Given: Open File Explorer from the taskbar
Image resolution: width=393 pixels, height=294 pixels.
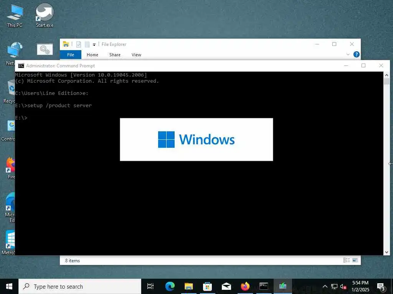Looking at the screenshot, I should (188, 286).
